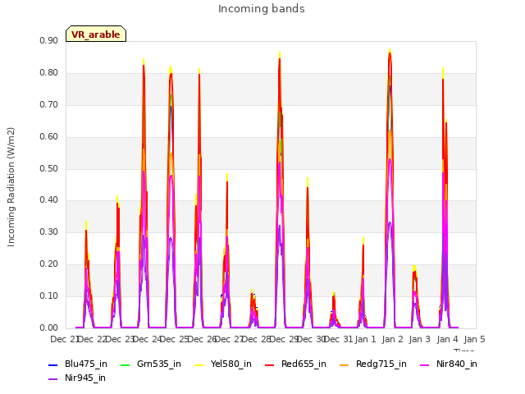Click the 0.50 y-axis tick label
Viewport: 525px width, 394px height.
(49, 168)
